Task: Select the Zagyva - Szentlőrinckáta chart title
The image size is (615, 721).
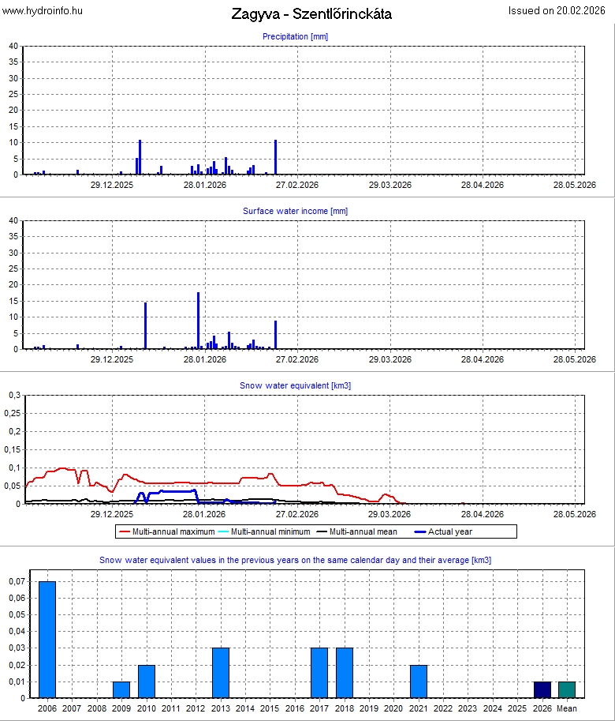Action: coord(311,14)
